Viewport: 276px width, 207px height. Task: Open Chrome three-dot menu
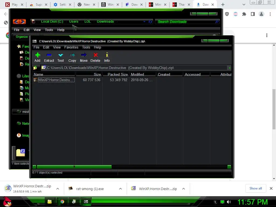(270, 14)
